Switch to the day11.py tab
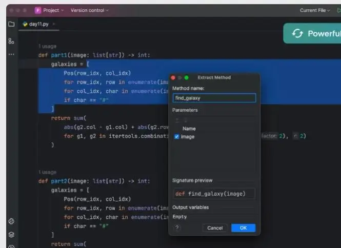 [38, 24]
